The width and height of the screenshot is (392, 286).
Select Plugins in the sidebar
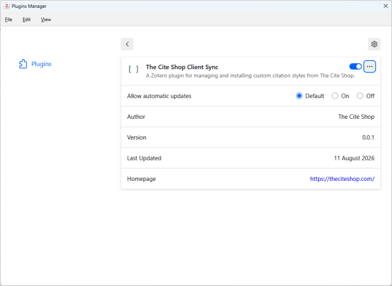click(x=35, y=64)
